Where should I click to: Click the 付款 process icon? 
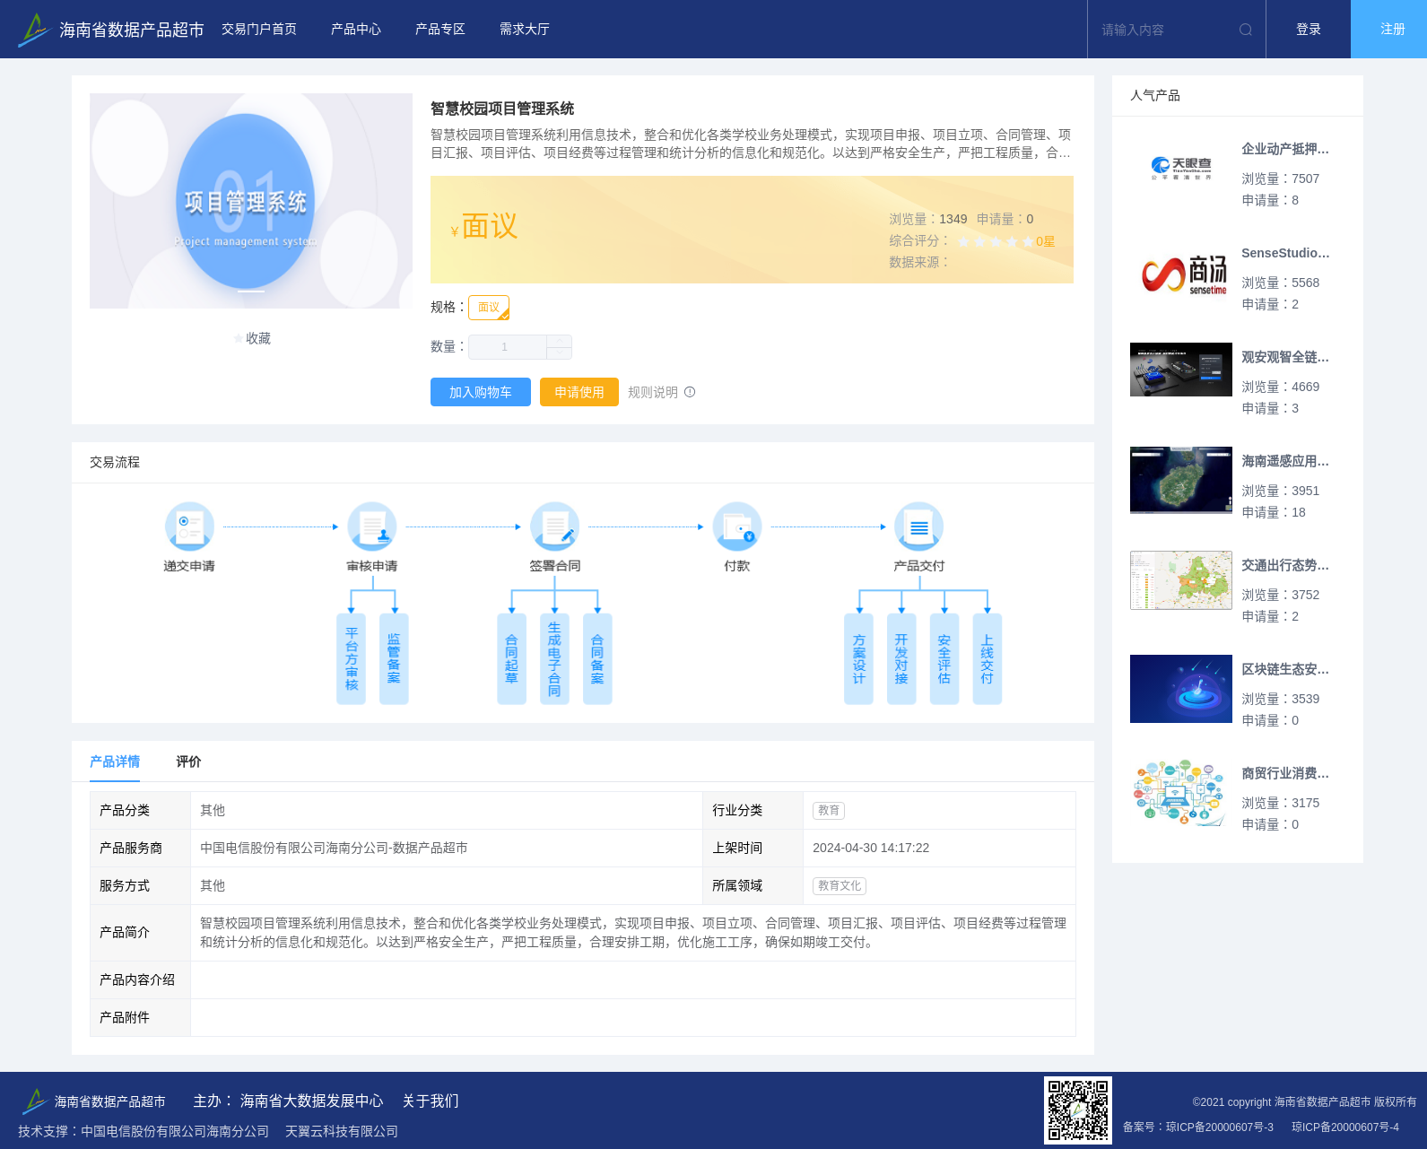pos(737,527)
